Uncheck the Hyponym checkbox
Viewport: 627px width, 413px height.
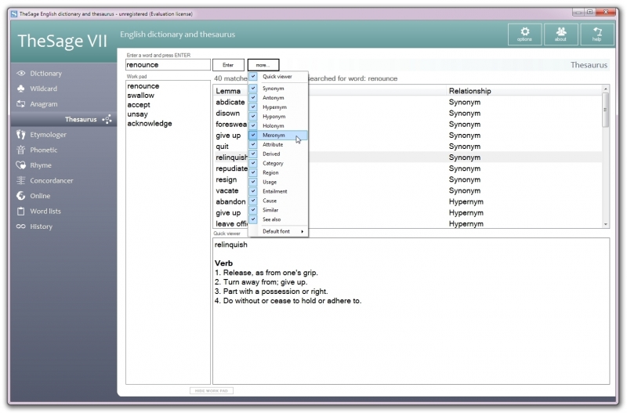click(253, 116)
